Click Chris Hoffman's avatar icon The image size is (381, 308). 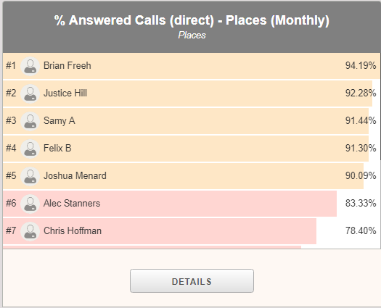30,231
